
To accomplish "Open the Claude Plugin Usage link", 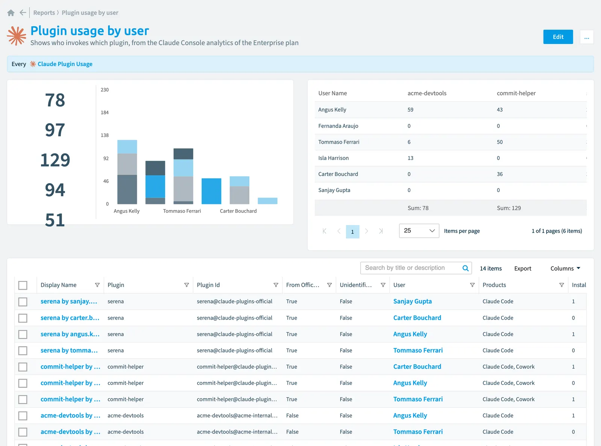I will pyautogui.click(x=65, y=64).
